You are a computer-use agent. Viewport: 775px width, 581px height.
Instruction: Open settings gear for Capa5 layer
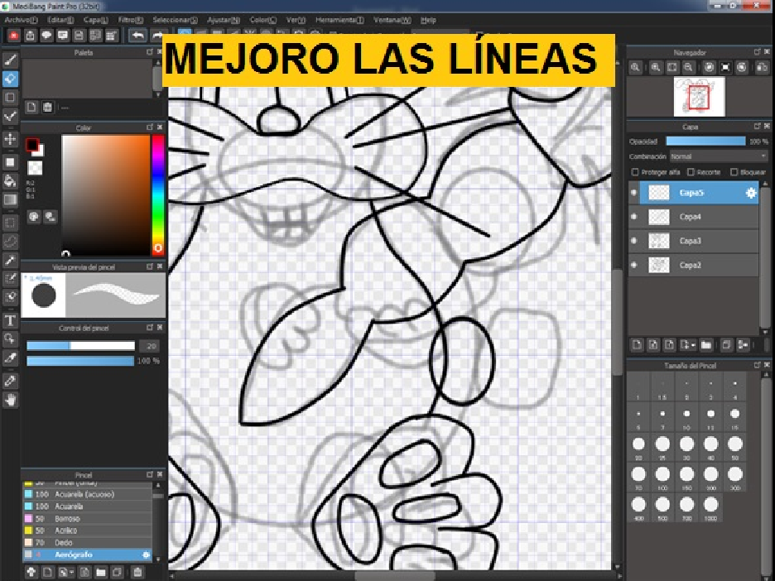(750, 193)
